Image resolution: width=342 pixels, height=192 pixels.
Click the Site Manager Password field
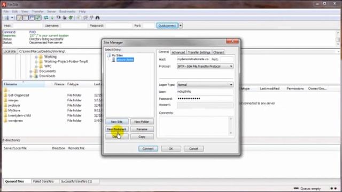pos(205,99)
